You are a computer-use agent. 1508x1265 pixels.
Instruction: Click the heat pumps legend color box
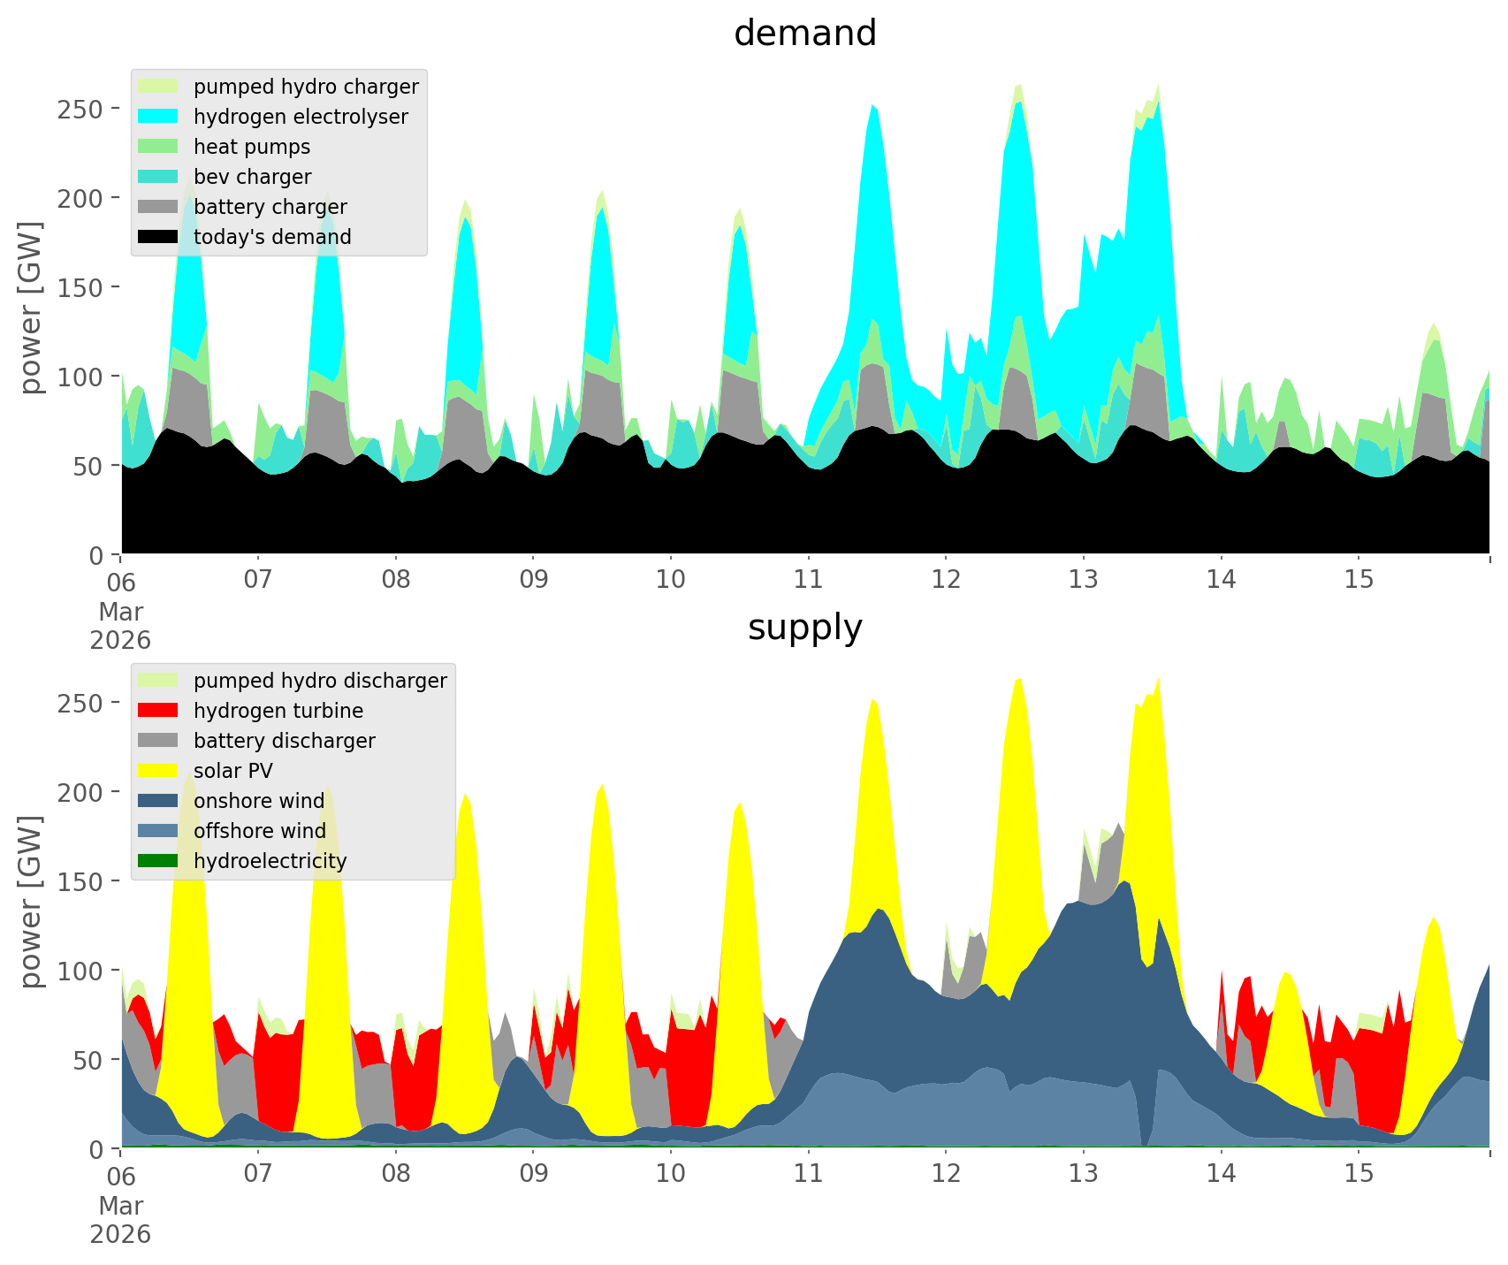coord(158,147)
